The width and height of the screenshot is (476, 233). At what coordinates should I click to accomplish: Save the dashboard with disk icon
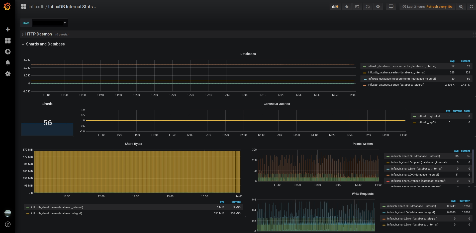367,7
